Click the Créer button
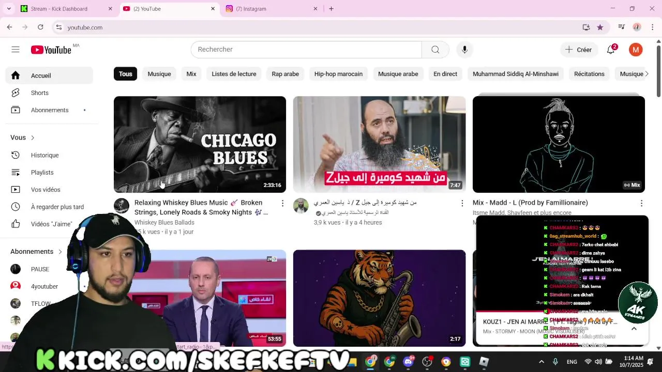Viewport: 662px width, 372px height. click(x=579, y=50)
